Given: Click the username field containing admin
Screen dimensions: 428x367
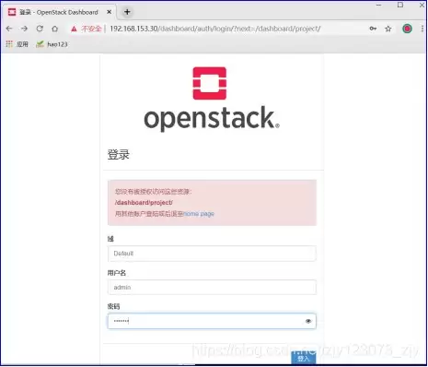Looking at the screenshot, I should (212, 288).
